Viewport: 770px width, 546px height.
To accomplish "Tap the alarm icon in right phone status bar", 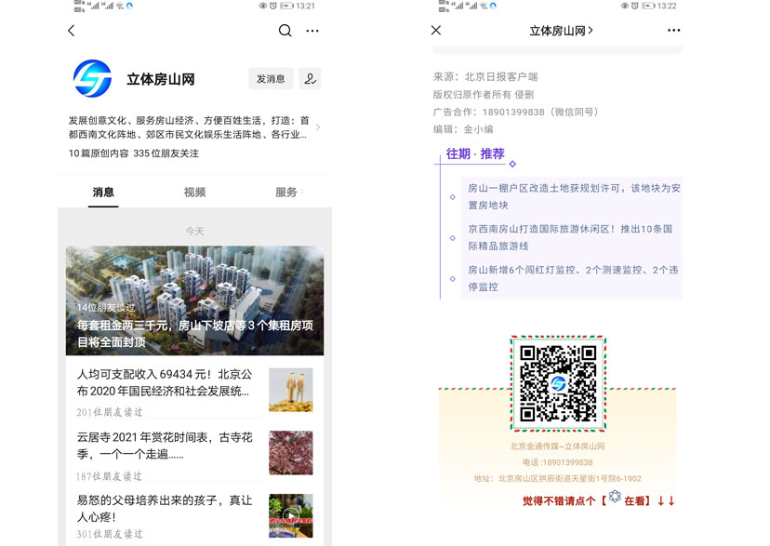I will pyautogui.click(x=635, y=6).
